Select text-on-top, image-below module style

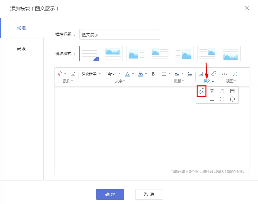[x=230, y=54]
